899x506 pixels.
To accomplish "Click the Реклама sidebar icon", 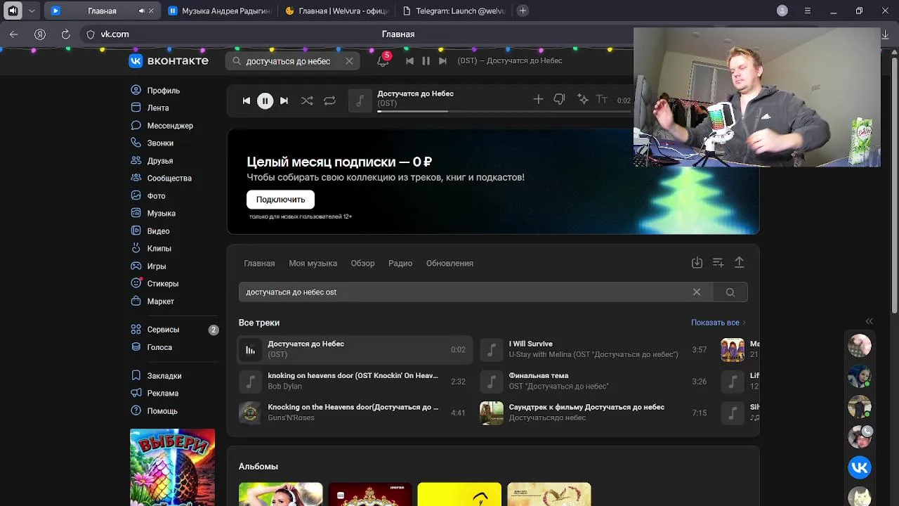I will click(x=136, y=394).
